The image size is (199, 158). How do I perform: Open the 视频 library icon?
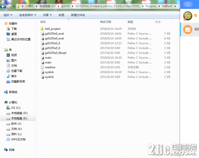tap(8, 55)
